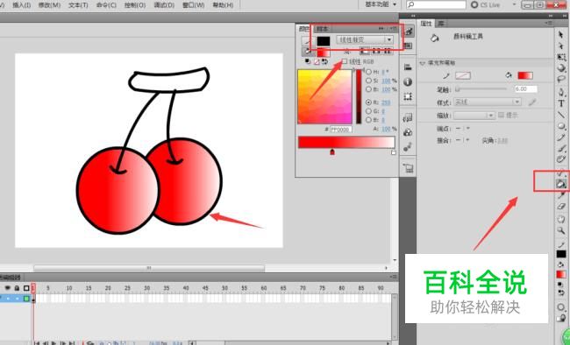Enable the 线性 RGB checkbox
This screenshot has height=345, width=570.
(x=345, y=61)
